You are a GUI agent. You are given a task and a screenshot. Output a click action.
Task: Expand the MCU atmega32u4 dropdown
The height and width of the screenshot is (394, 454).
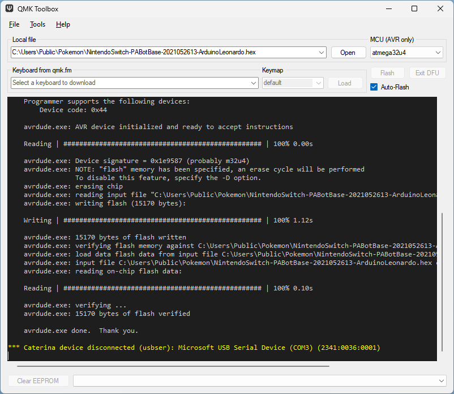point(438,53)
